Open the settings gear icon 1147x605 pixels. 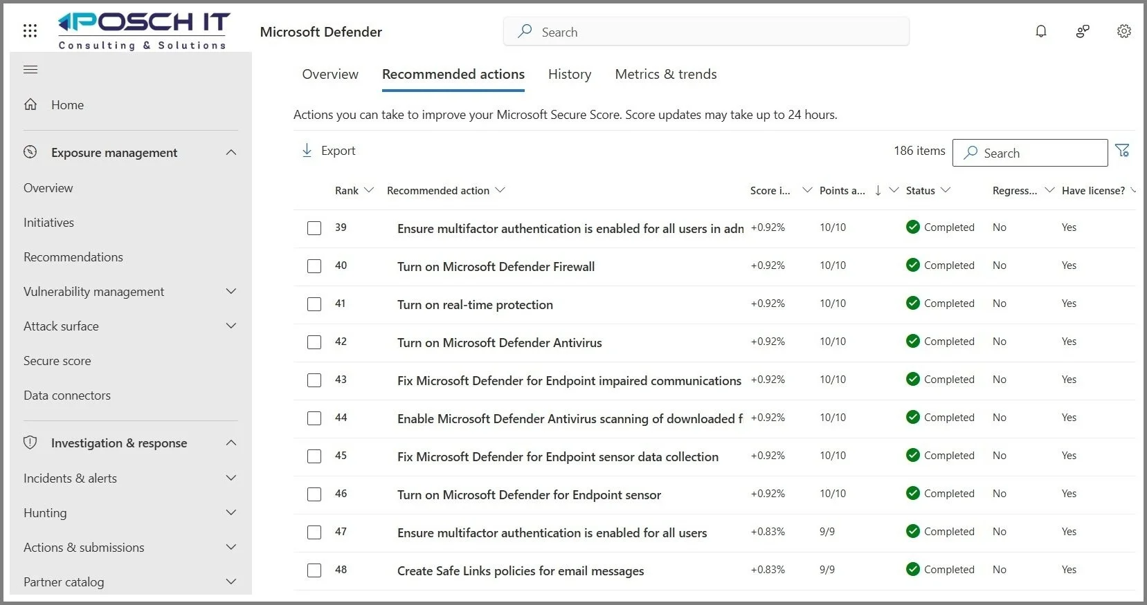pos(1124,31)
